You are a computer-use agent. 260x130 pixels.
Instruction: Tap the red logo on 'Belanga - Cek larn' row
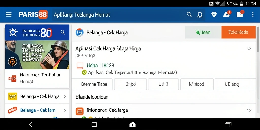(12, 110)
